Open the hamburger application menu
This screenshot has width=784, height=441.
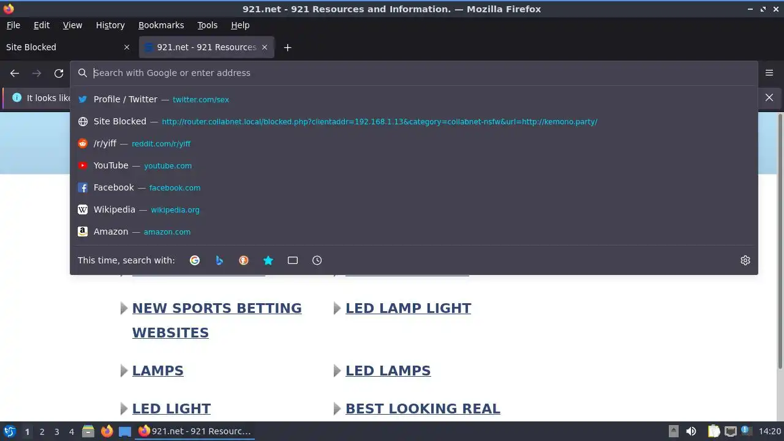point(769,73)
